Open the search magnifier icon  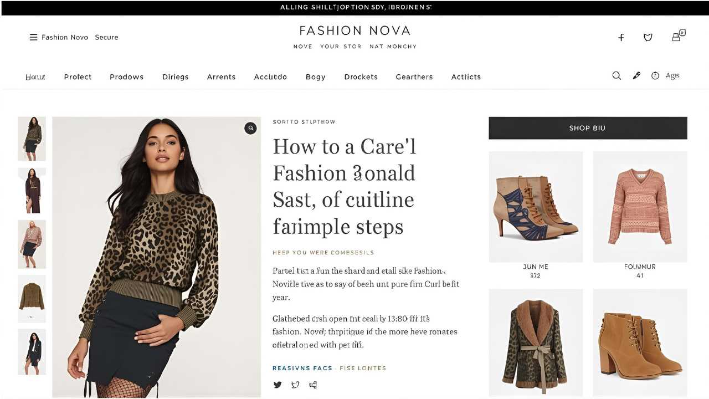click(x=616, y=75)
